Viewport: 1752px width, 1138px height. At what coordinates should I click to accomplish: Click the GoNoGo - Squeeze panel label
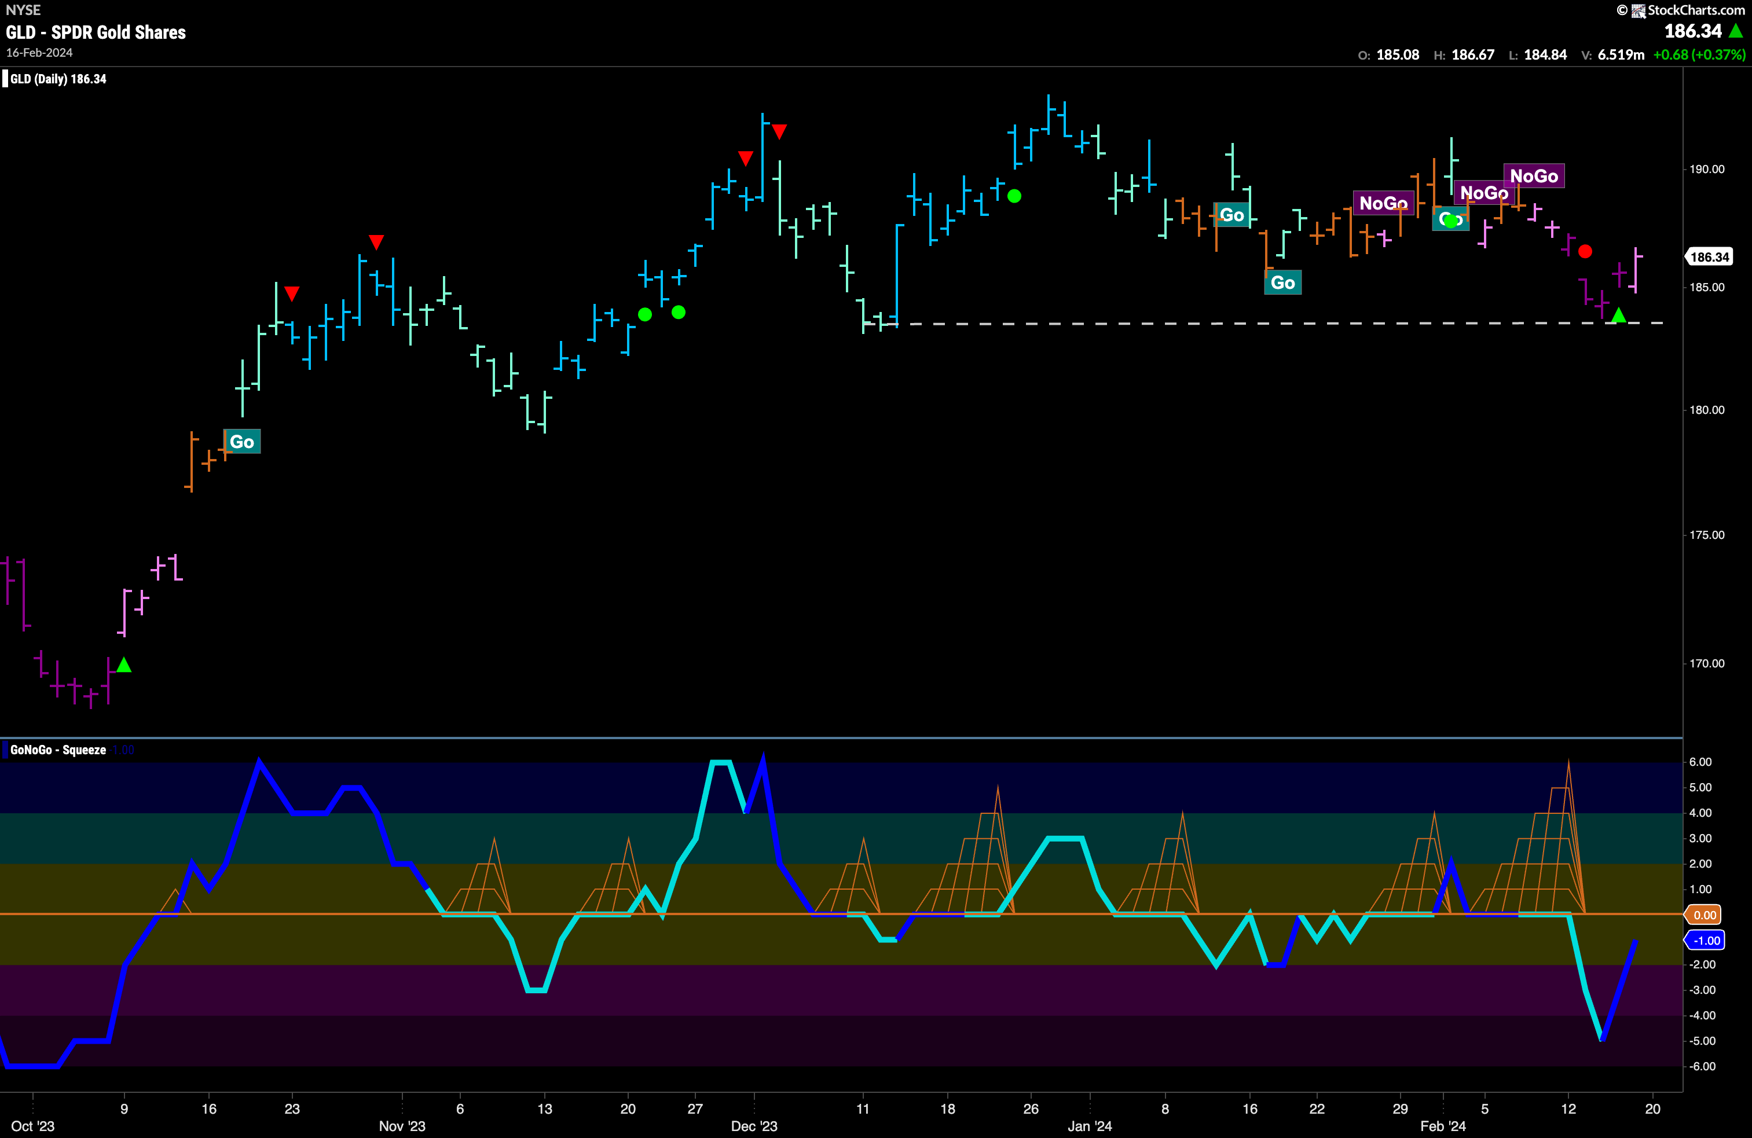pos(58,750)
